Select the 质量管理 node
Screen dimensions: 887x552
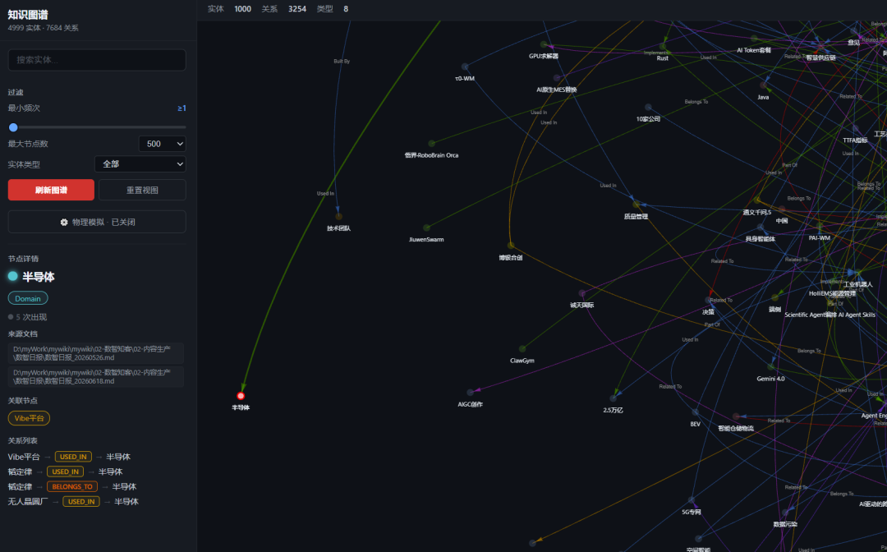(x=636, y=205)
